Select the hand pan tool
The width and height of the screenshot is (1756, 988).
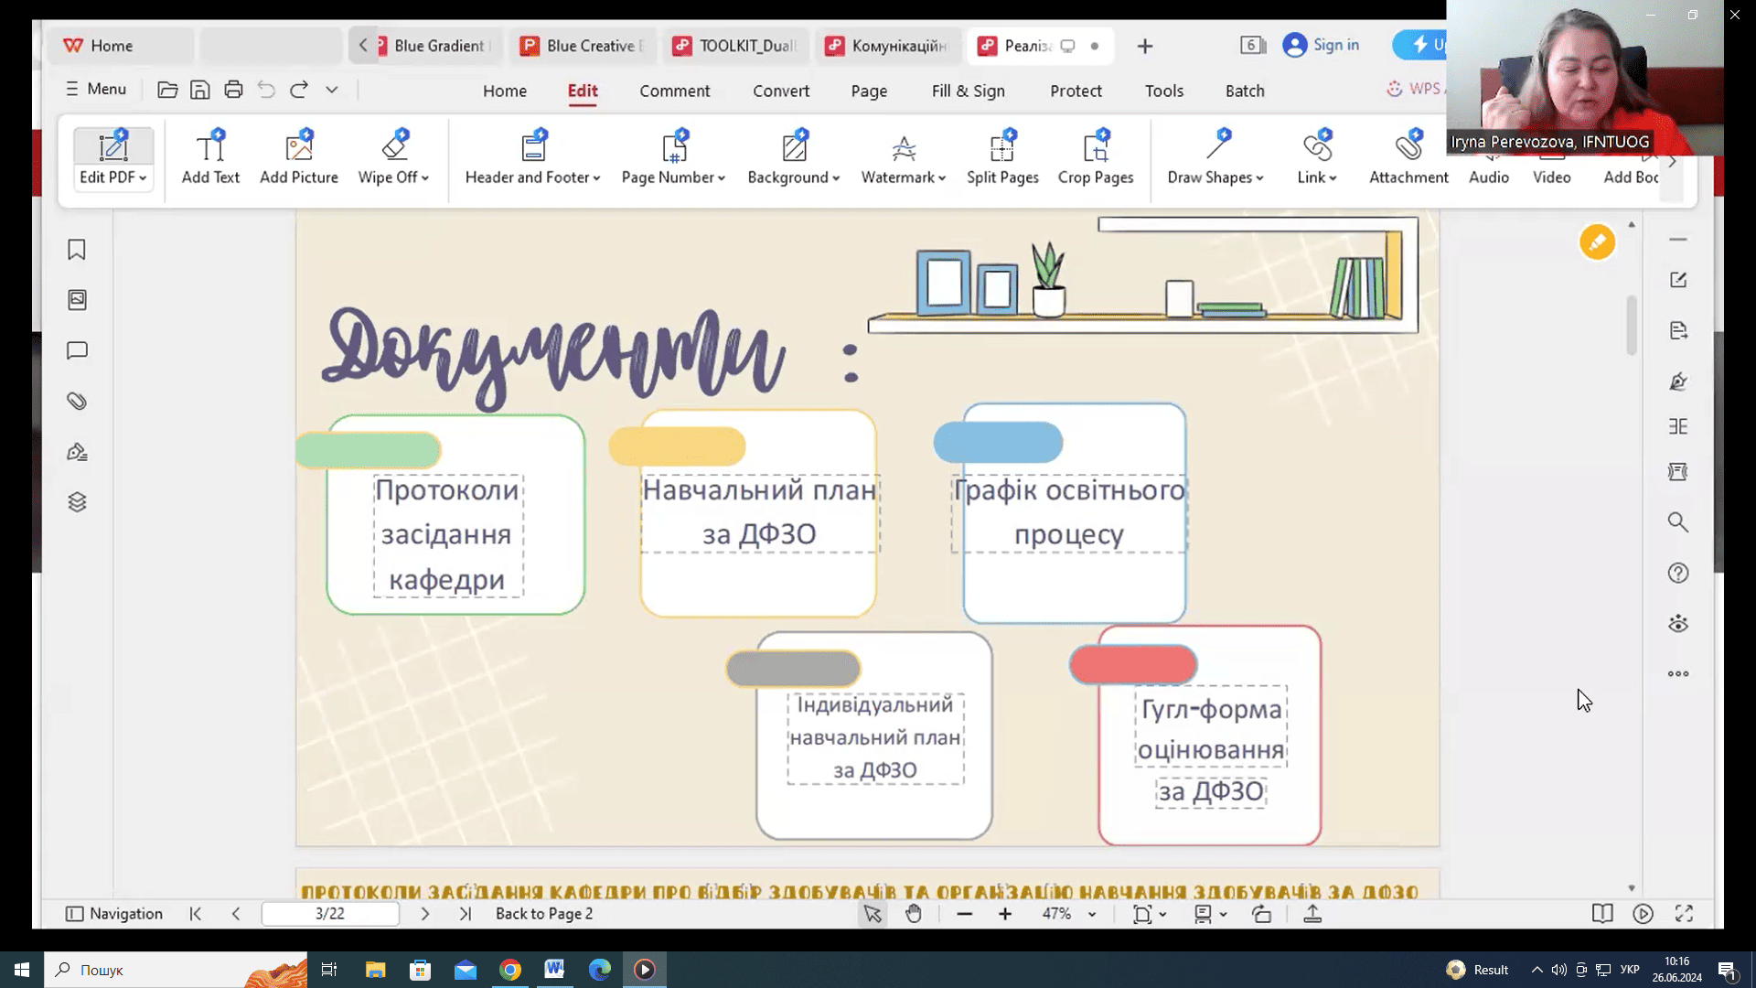(913, 914)
